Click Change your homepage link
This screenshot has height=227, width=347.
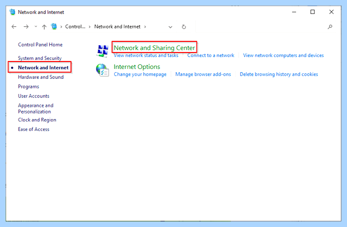tap(140, 74)
